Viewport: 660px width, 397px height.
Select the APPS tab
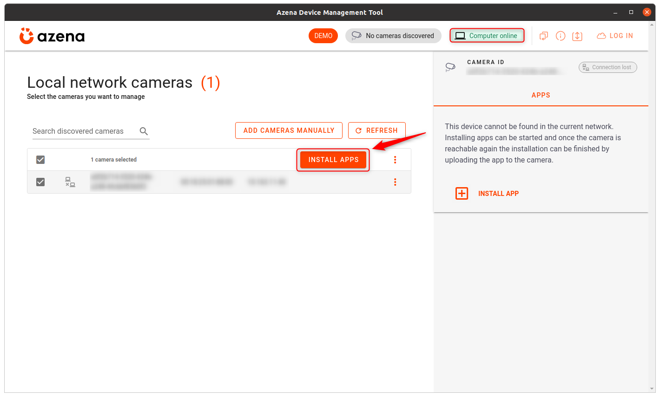click(x=541, y=95)
